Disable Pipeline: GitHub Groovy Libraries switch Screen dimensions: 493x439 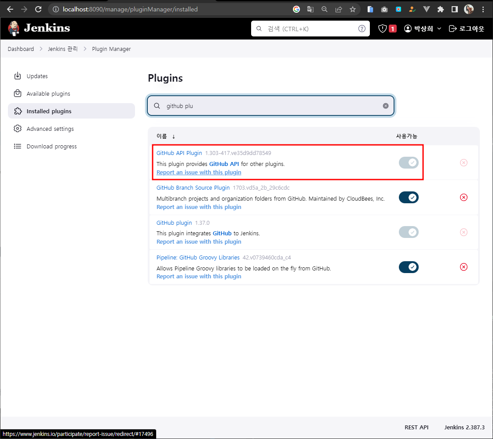tap(409, 267)
